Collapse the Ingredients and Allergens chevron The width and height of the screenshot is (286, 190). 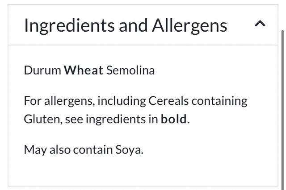pyautogui.click(x=260, y=25)
